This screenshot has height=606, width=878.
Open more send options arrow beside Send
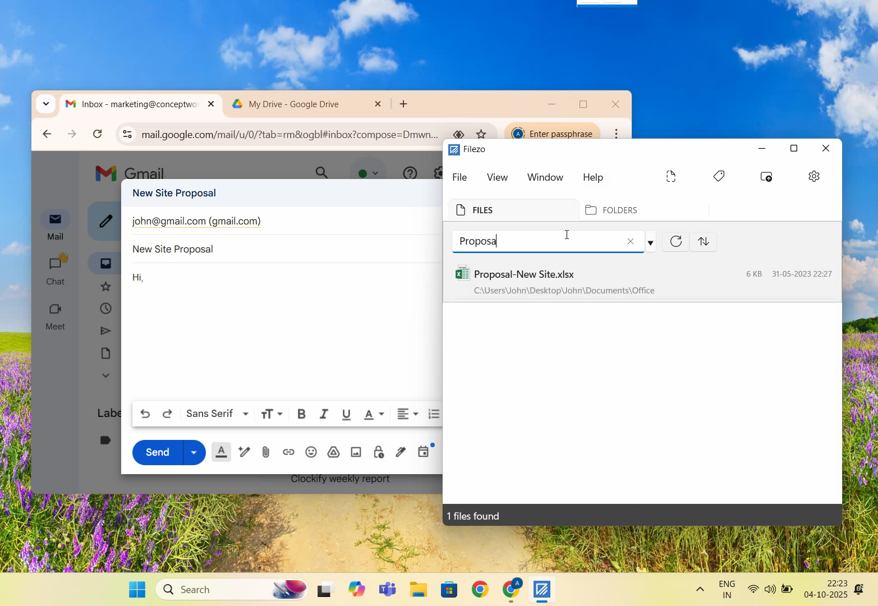pos(194,452)
